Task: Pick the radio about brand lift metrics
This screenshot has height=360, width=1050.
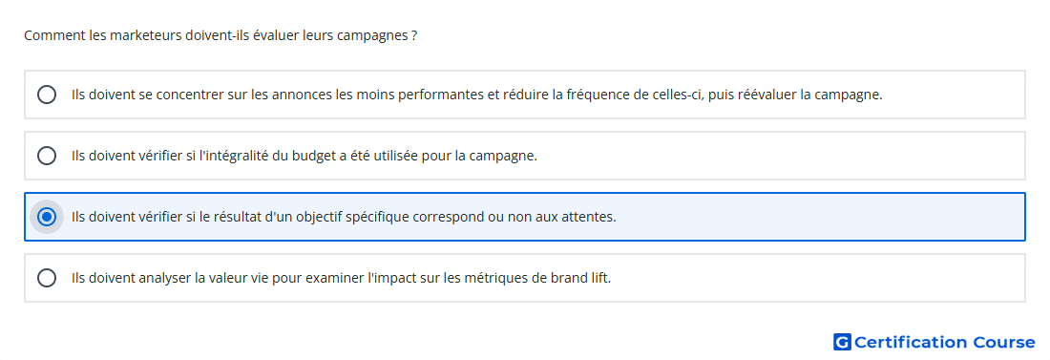Action: coord(47,278)
